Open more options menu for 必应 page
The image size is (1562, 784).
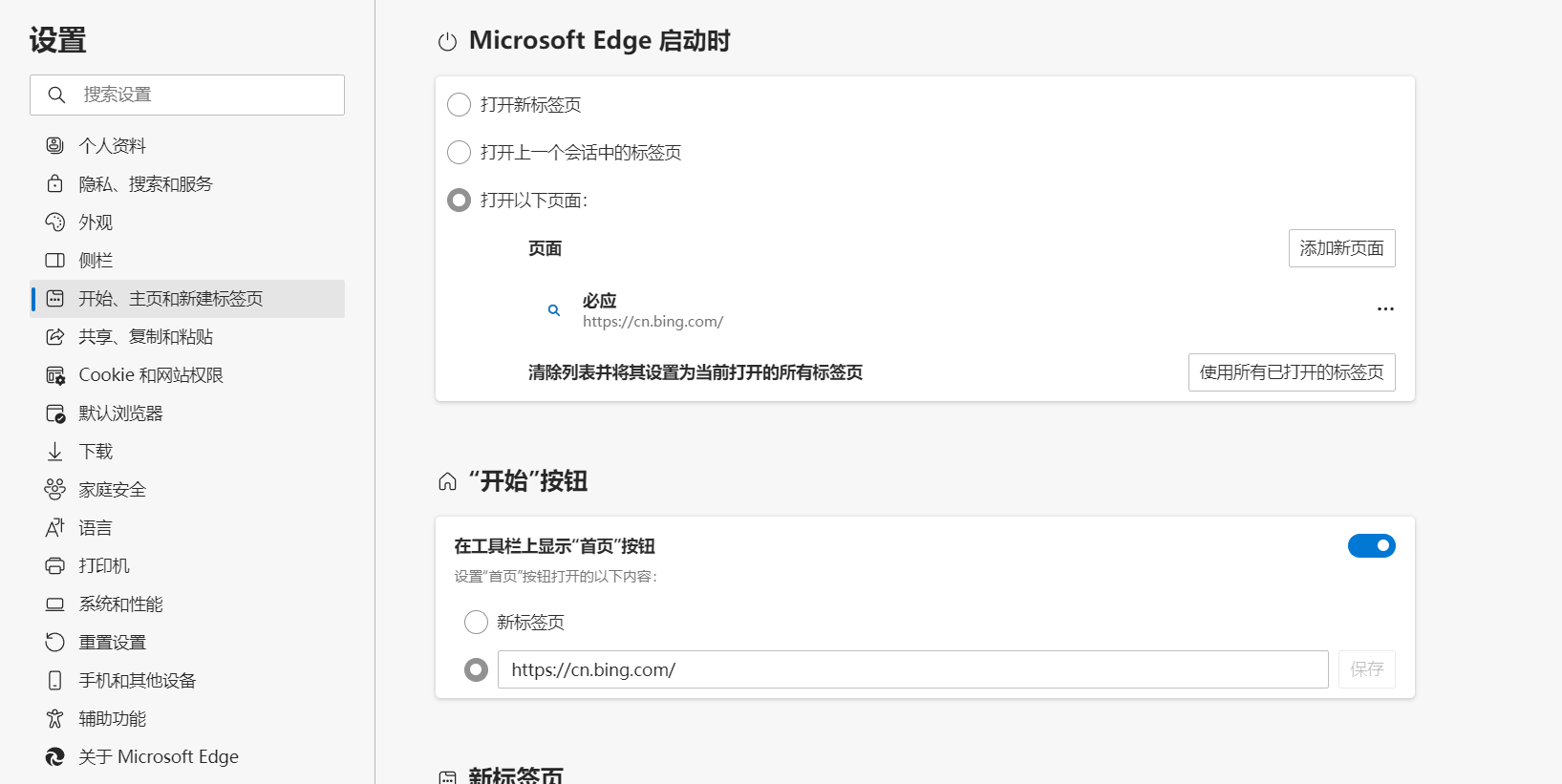point(1385,309)
